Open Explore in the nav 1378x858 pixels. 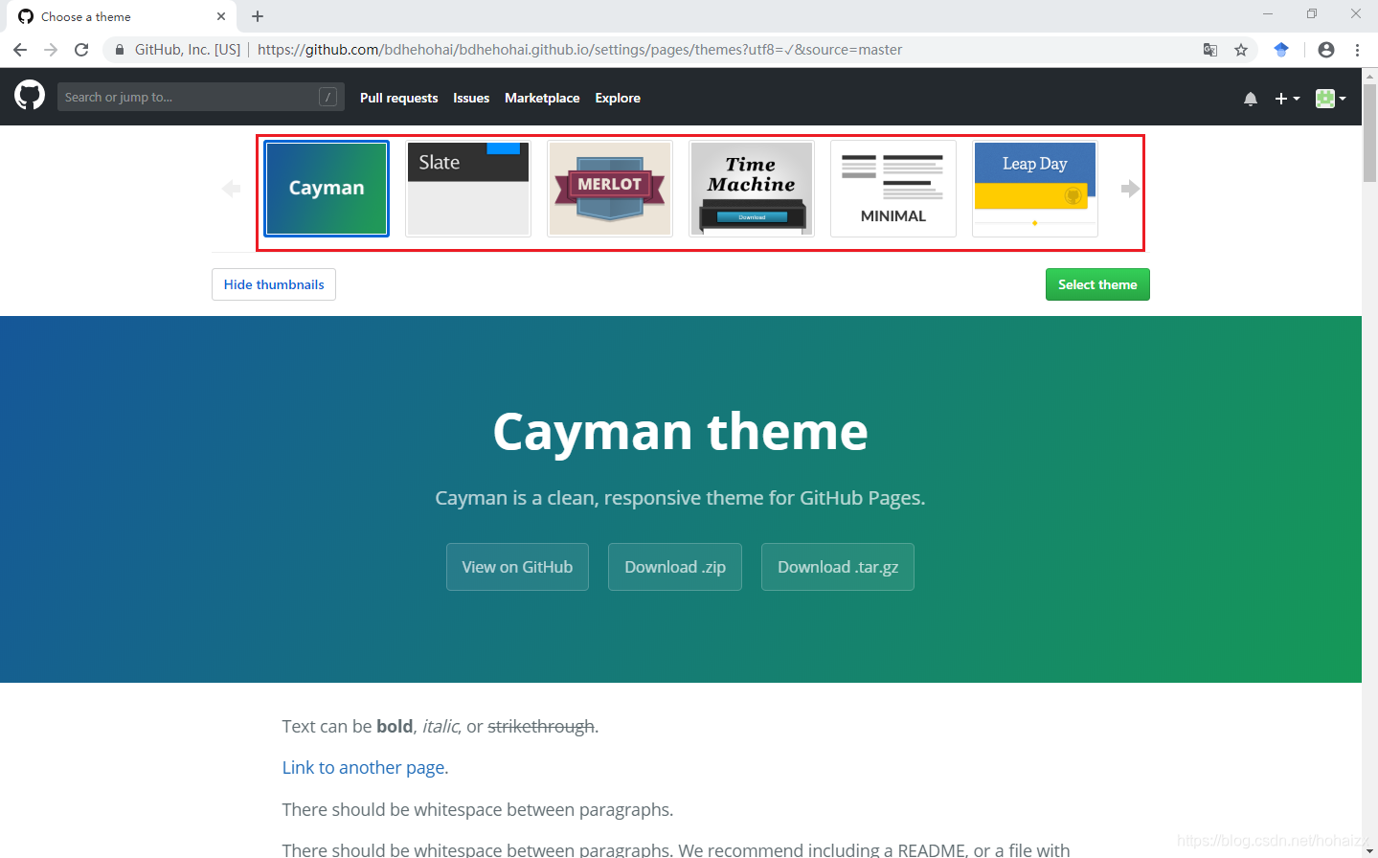pyautogui.click(x=618, y=98)
